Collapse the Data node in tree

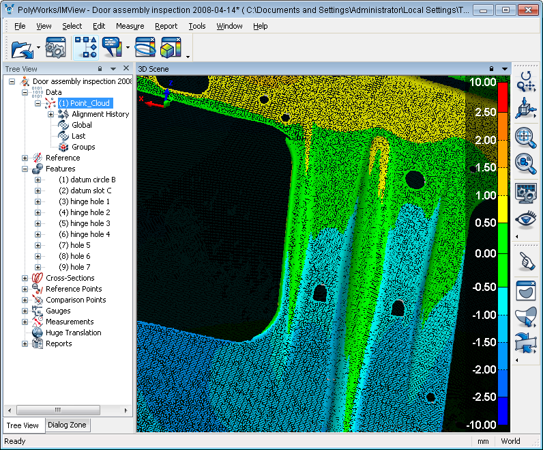click(x=25, y=92)
